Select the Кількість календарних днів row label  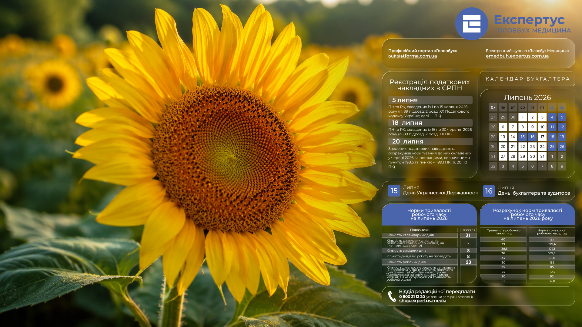[x=410, y=235]
